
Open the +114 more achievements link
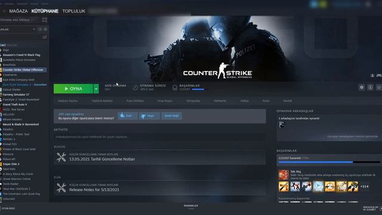(364, 186)
